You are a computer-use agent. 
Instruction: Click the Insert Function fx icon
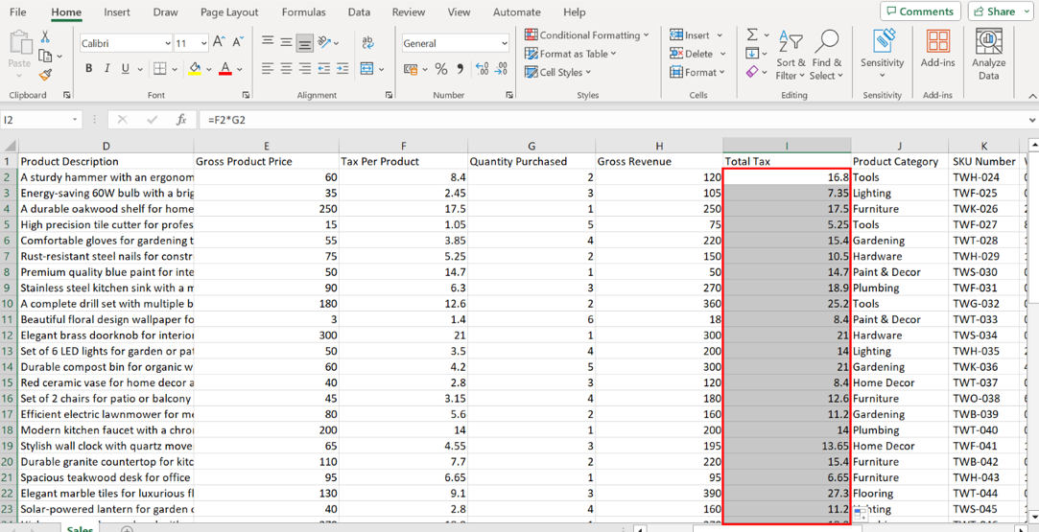point(180,120)
